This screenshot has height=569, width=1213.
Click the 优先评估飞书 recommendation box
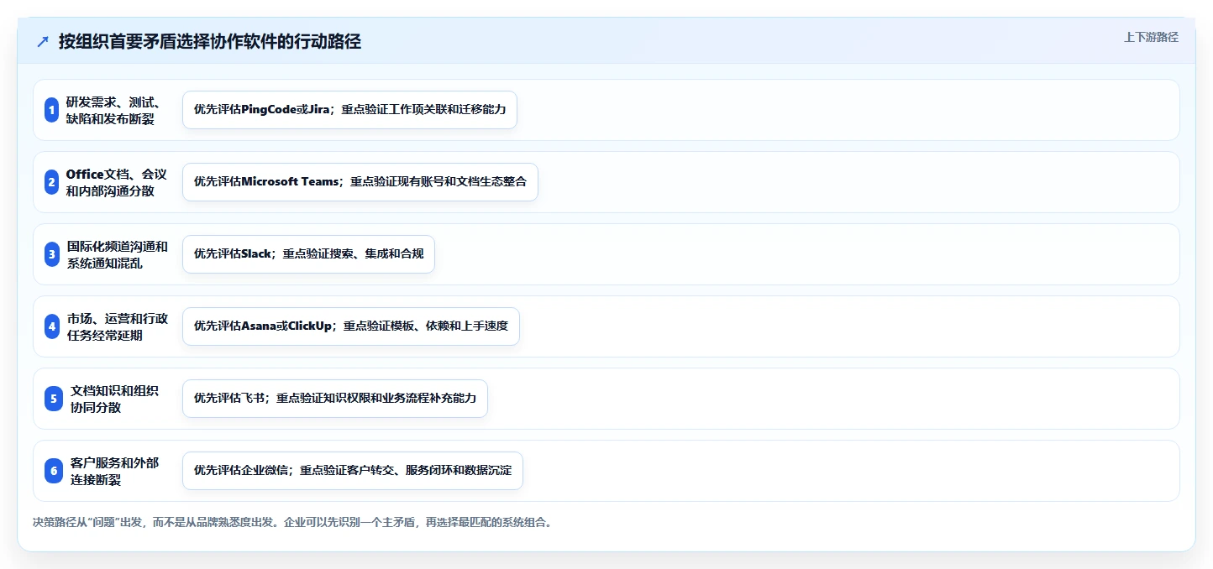coord(335,399)
